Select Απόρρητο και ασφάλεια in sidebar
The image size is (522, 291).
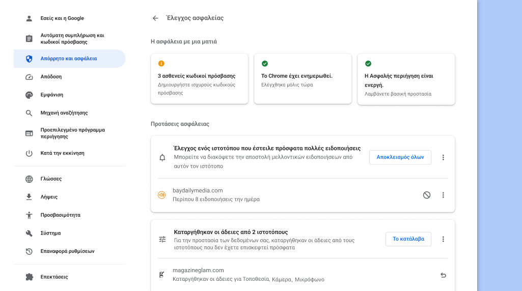(70, 59)
